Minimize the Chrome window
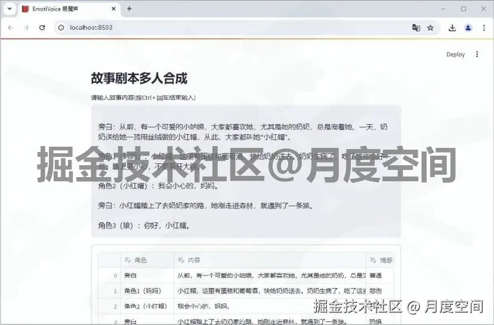Image resolution: width=494 pixels, height=325 pixels. click(x=443, y=9)
